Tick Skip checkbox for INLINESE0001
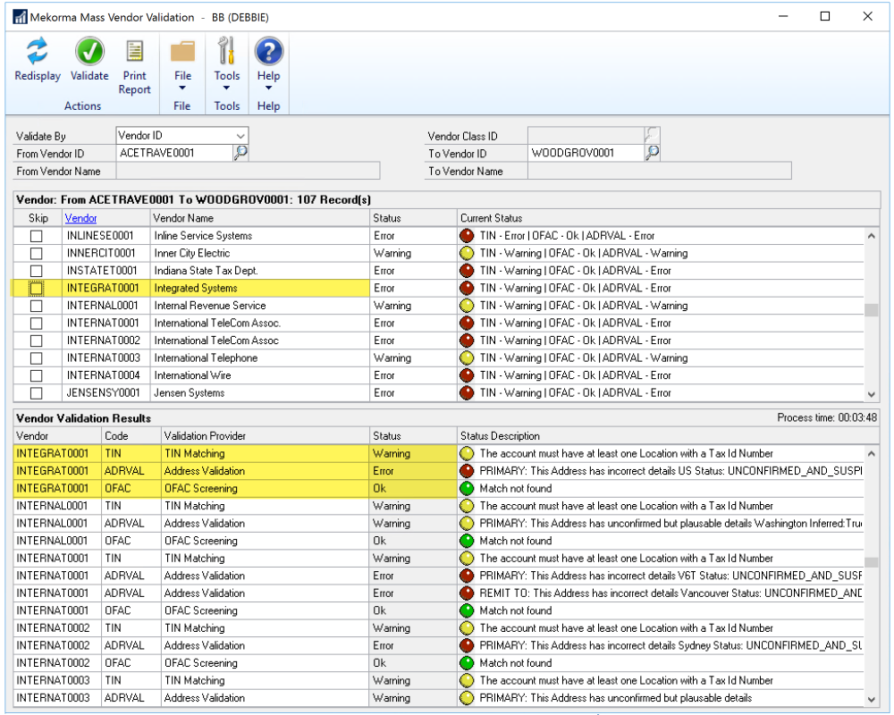The image size is (894, 715). coord(37,236)
